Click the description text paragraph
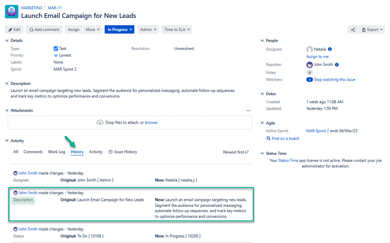 point(123,94)
